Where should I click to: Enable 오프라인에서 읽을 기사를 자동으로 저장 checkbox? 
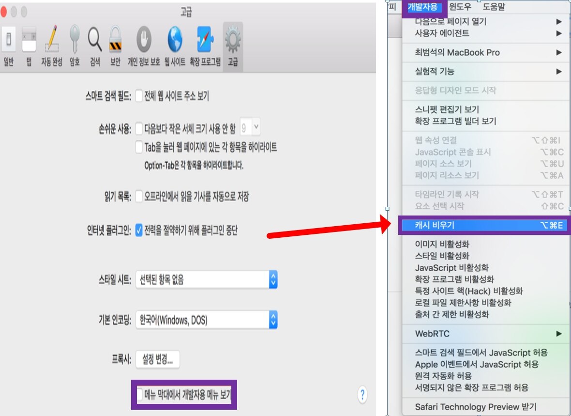tap(139, 196)
